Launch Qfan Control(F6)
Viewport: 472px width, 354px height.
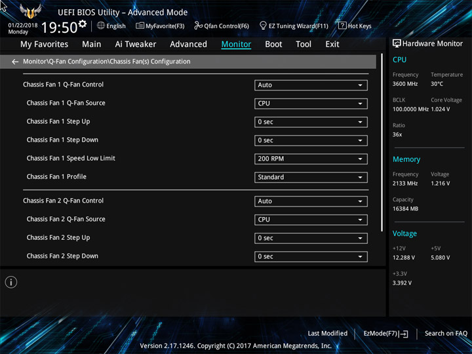[222, 26]
